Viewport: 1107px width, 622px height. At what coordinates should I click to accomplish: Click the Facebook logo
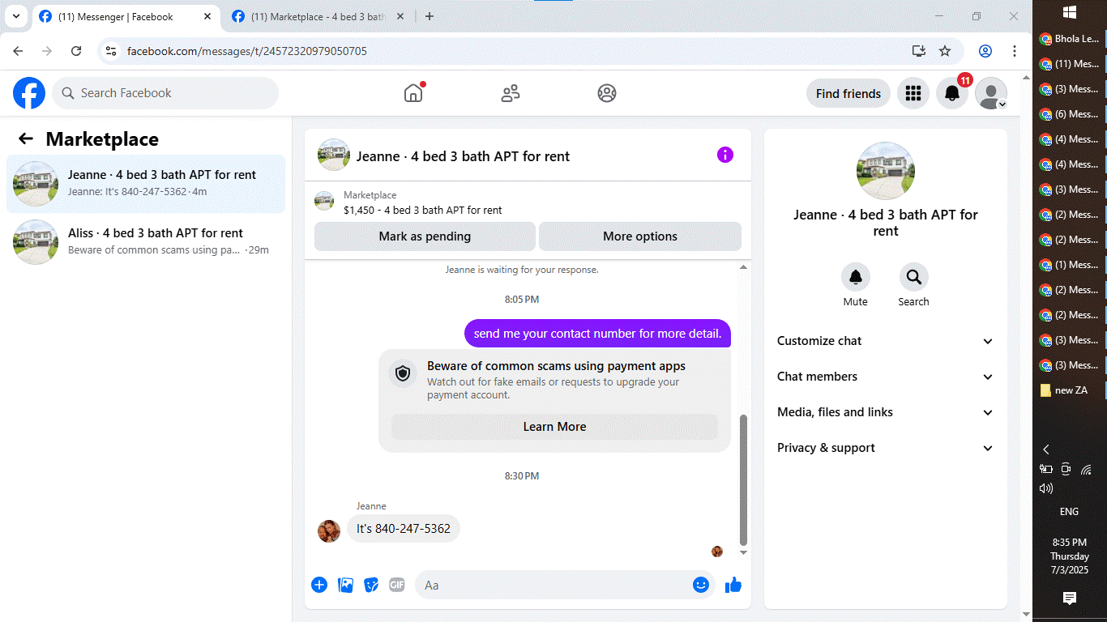tap(29, 93)
